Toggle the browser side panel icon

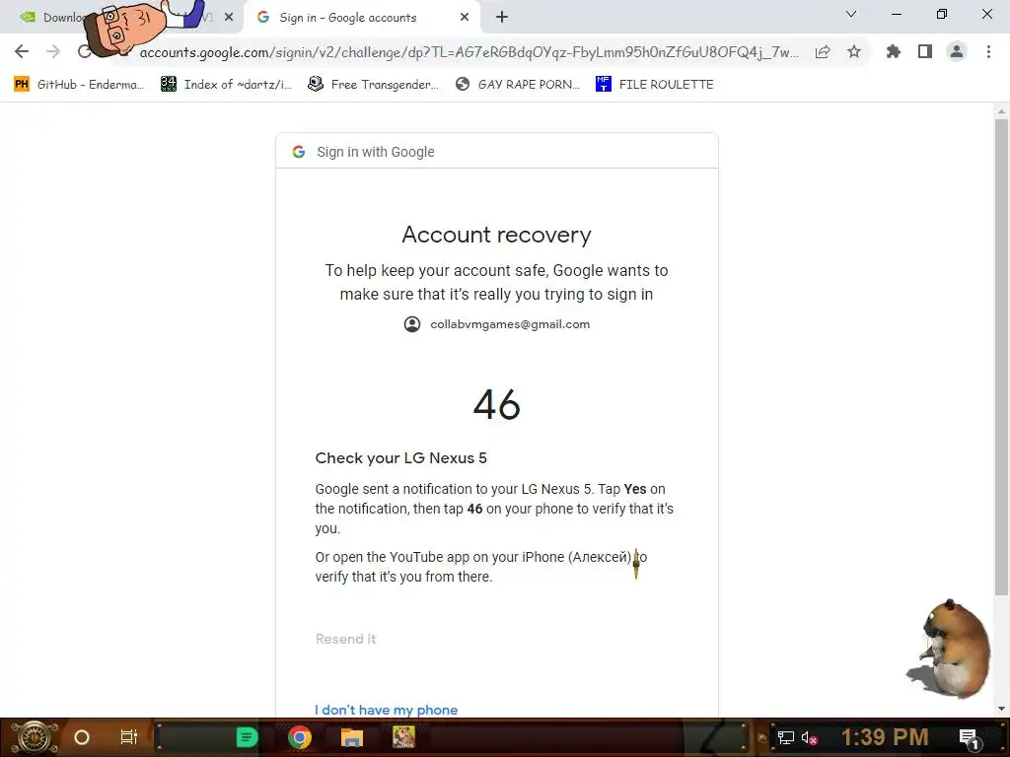coord(925,51)
